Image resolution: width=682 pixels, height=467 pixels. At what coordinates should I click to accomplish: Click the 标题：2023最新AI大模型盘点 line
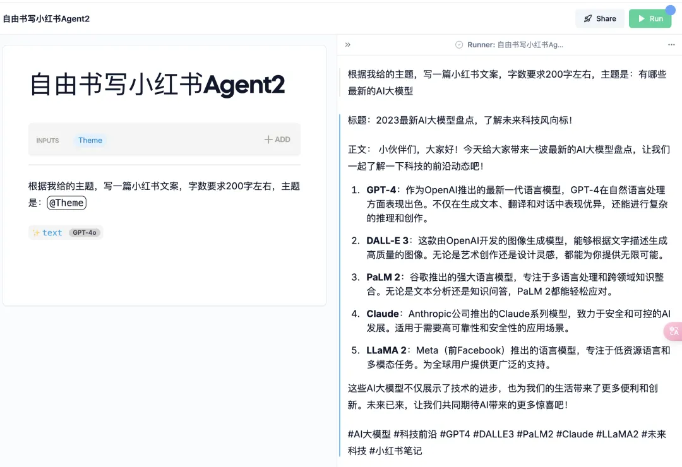460,121
